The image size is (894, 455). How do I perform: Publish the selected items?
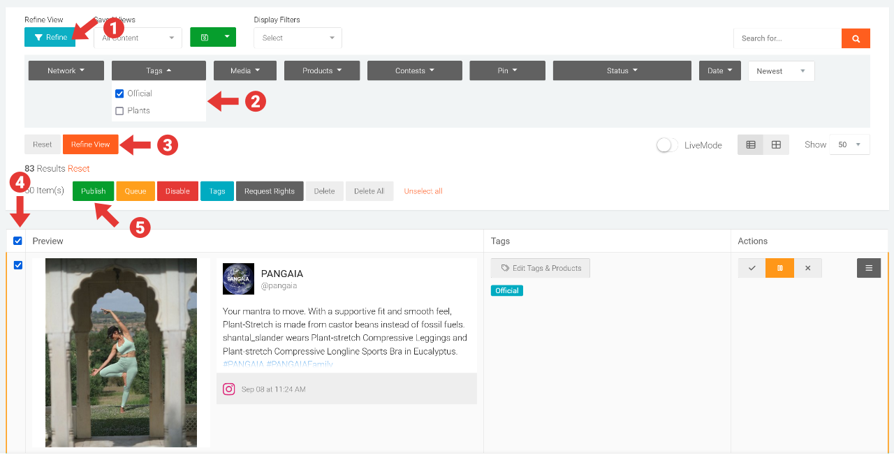[x=93, y=191]
